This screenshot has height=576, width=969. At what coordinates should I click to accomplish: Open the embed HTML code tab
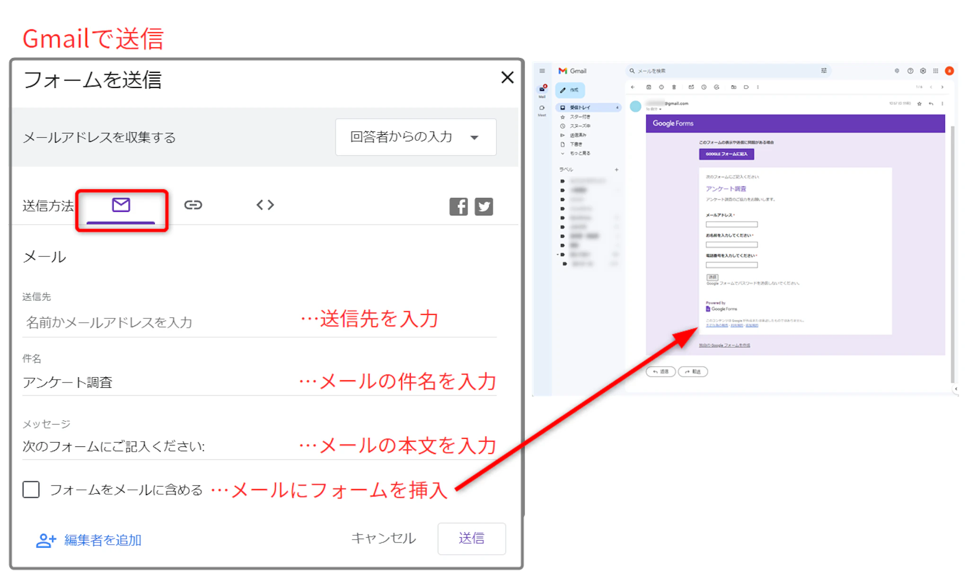[x=265, y=205]
